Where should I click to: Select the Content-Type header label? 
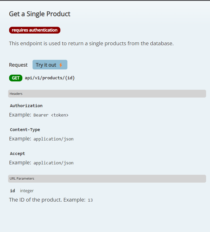coord(25,130)
